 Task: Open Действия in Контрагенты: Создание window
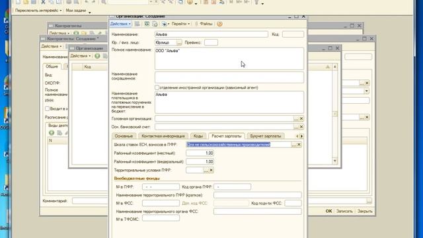(x=52, y=46)
